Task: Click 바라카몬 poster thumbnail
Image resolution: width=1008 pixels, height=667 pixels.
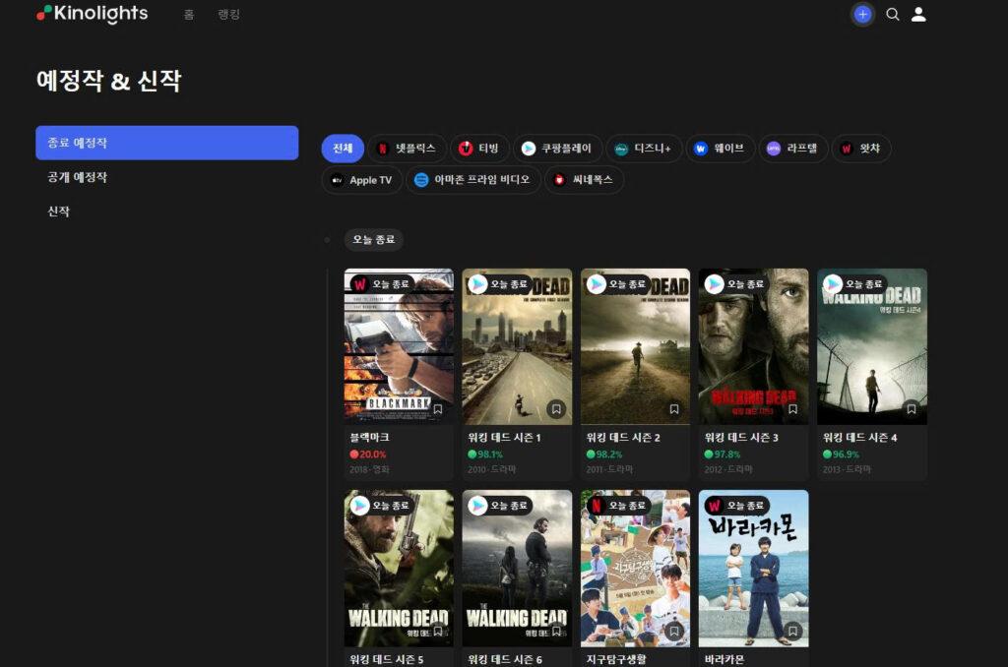Action: pyautogui.click(x=753, y=568)
